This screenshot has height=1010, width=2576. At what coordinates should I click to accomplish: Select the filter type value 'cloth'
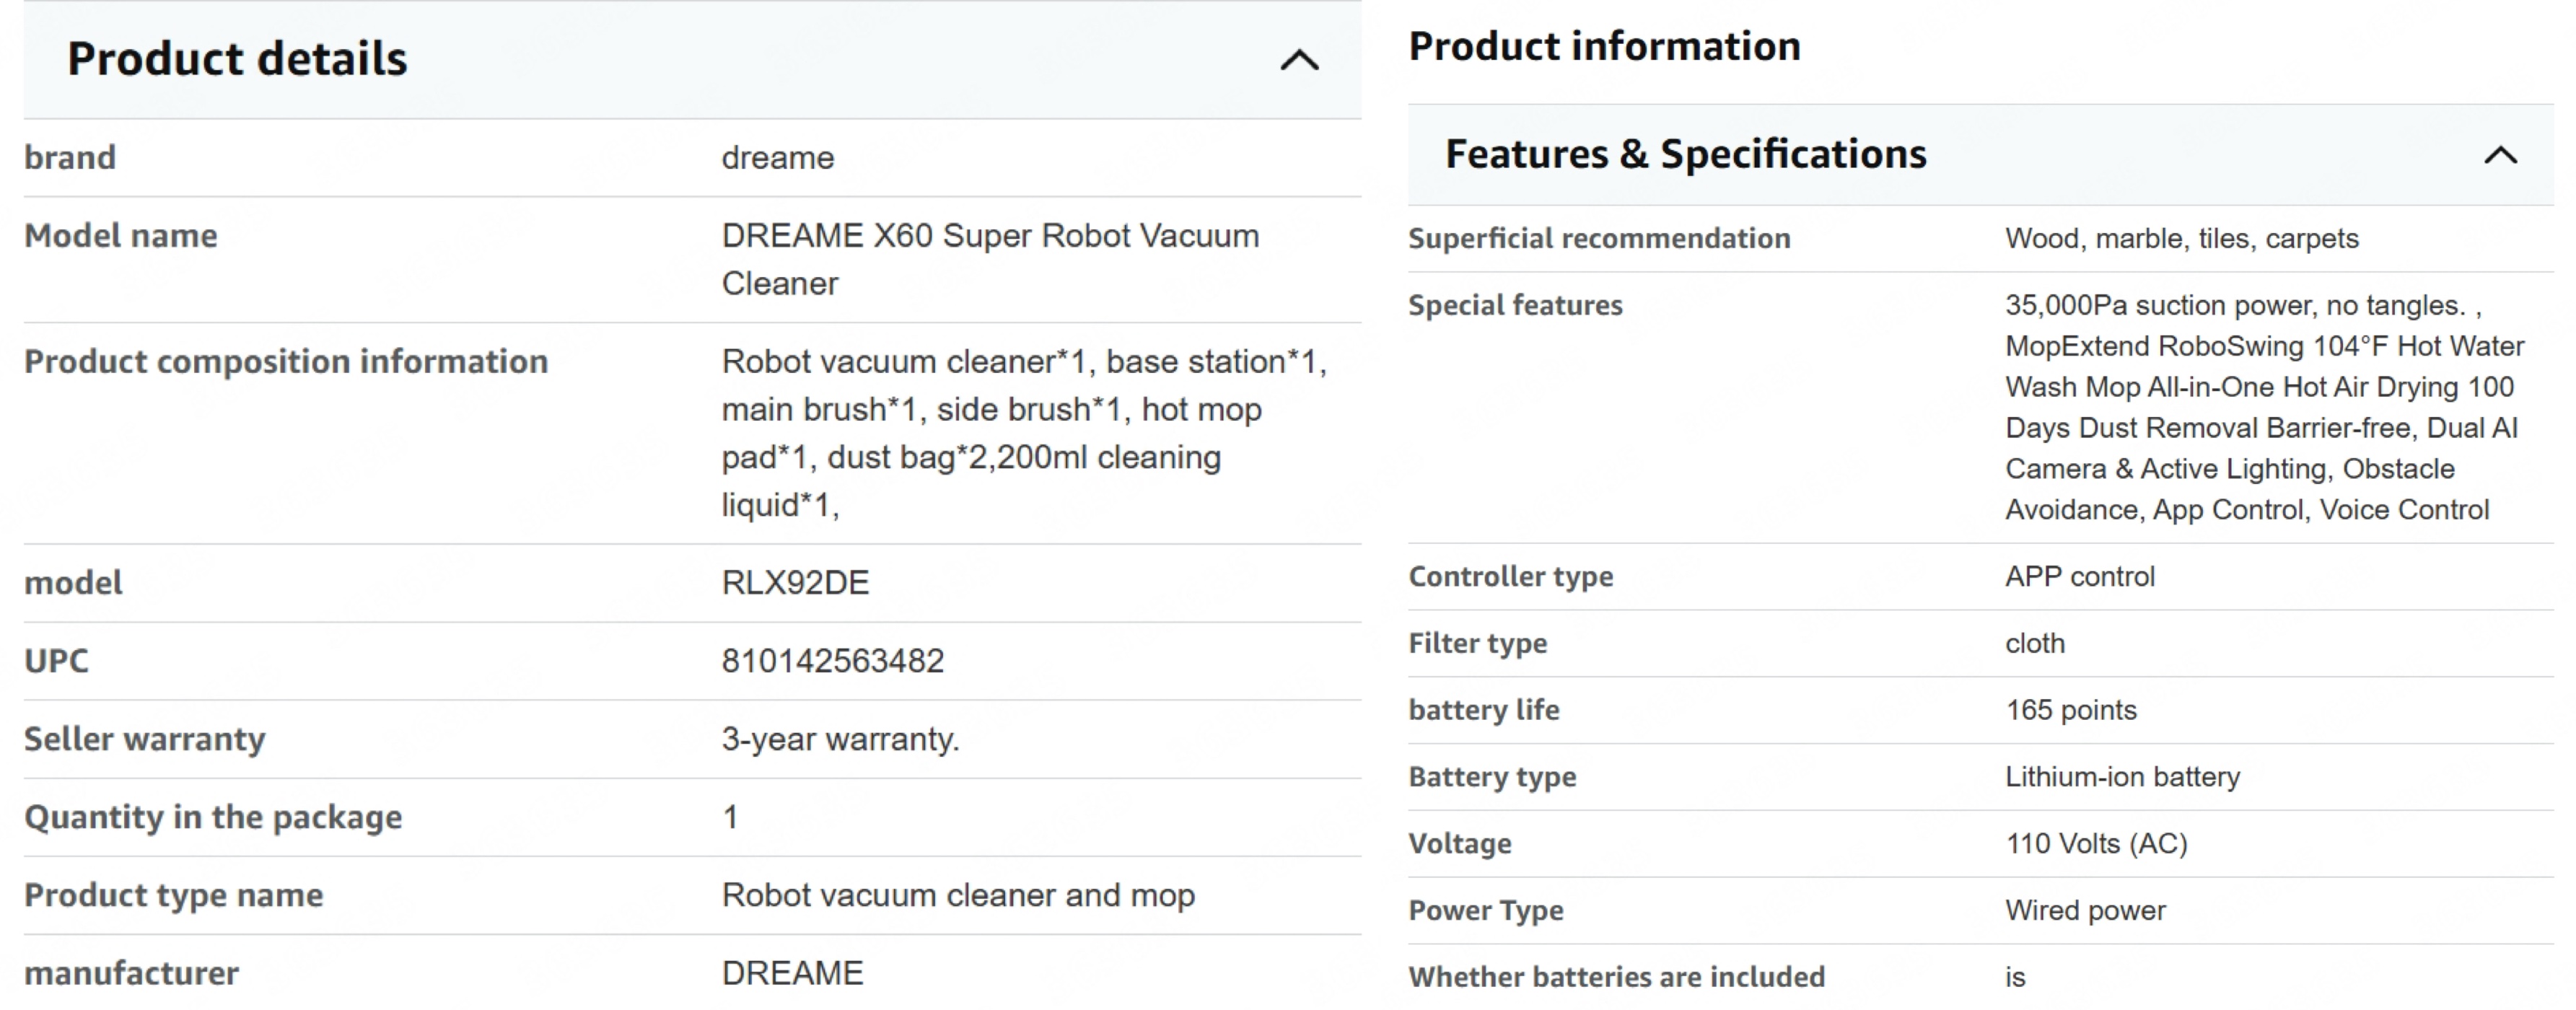tap(2035, 643)
